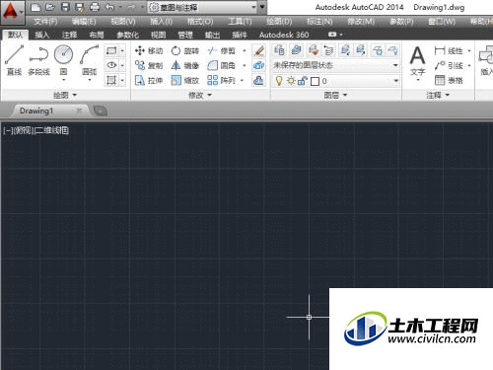
Task: Switch to the Insert (插入) ribbon tab
Action: [x=42, y=35]
